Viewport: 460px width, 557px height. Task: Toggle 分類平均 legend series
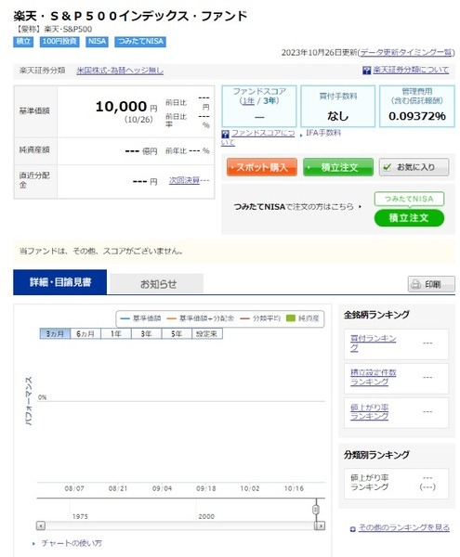[260, 318]
